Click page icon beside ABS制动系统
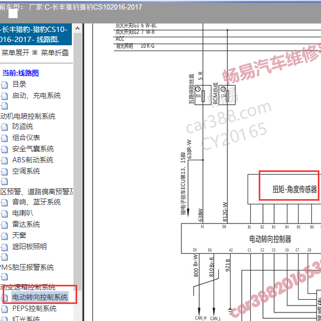The image size is (321, 321). tap(5, 161)
